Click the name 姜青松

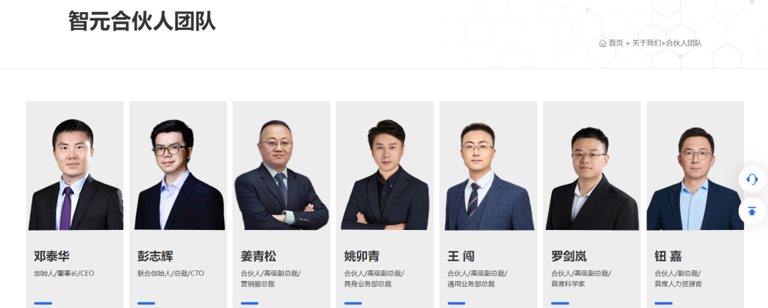click(259, 256)
